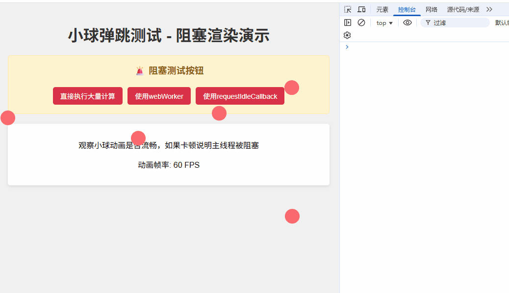Select the element inspector tool in DevTools

(x=347, y=9)
